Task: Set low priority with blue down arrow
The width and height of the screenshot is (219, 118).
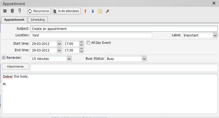Action: click(x=93, y=11)
